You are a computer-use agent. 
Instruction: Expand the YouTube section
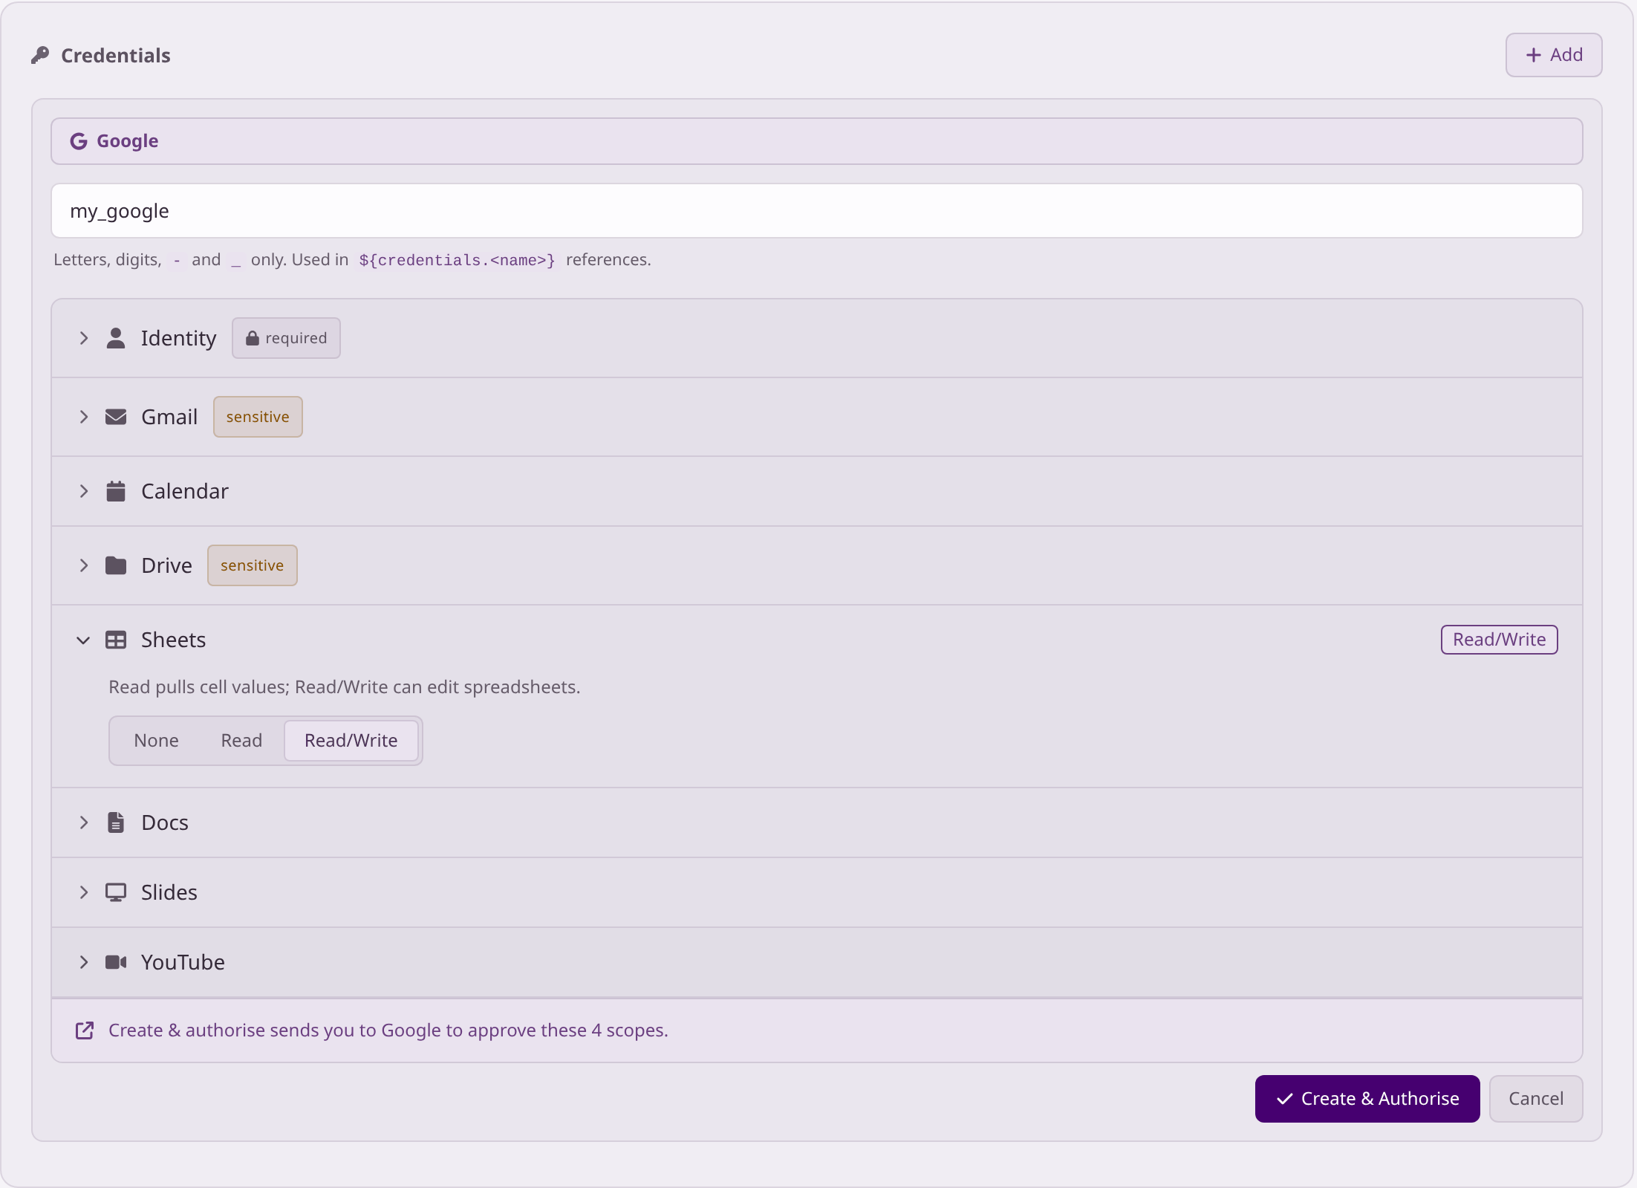pyautogui.click(x=84, y=962)
